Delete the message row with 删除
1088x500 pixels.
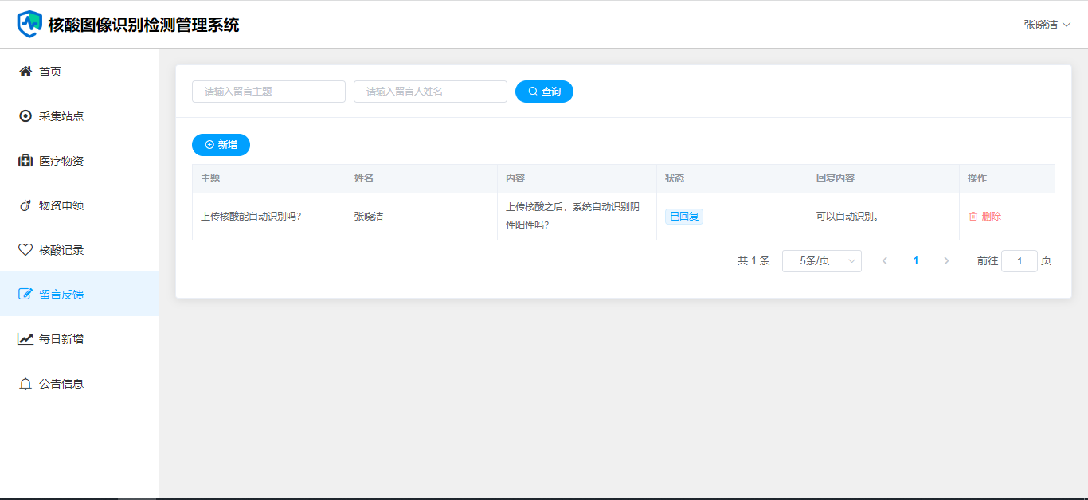984,217
